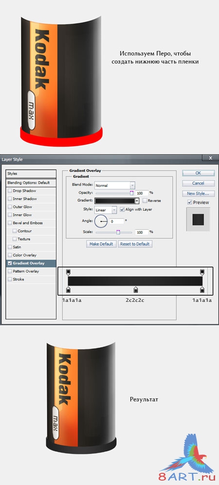Click the Angle dial control
The width and height of the screenshot is (219, 485).
click(x=101, y=222)
